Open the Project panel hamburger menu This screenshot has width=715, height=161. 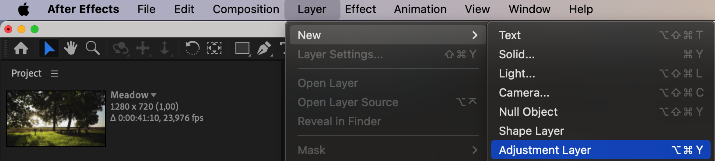(x=54, y=74)
